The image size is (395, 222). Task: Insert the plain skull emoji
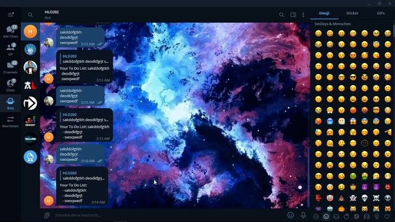point(365,198)
